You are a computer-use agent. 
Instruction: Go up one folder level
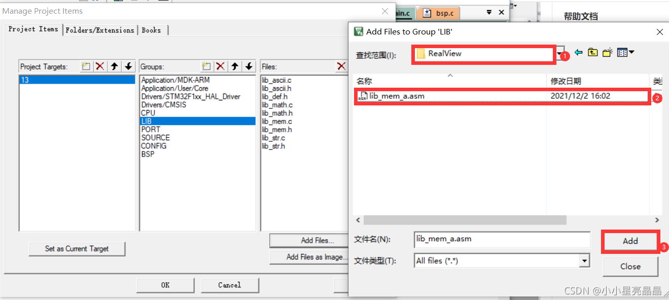click(593, 53)
